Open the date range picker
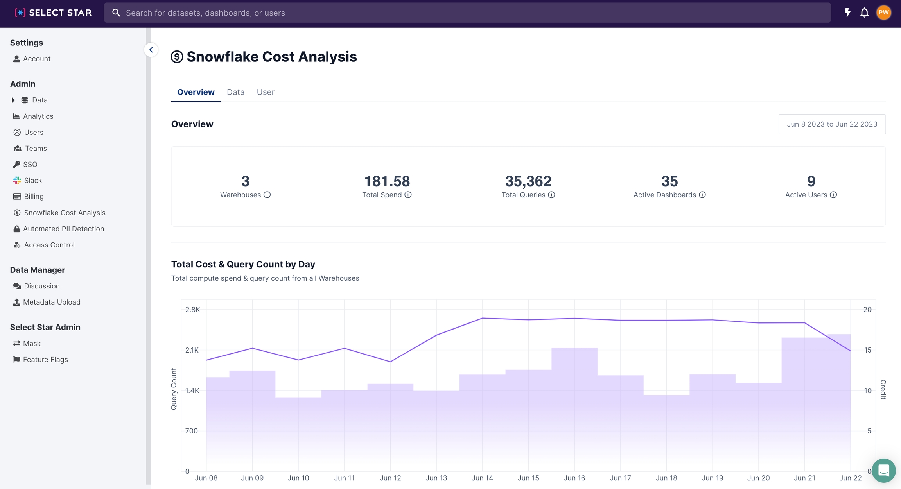The image size is (901, 489). (x=832, y=124)
